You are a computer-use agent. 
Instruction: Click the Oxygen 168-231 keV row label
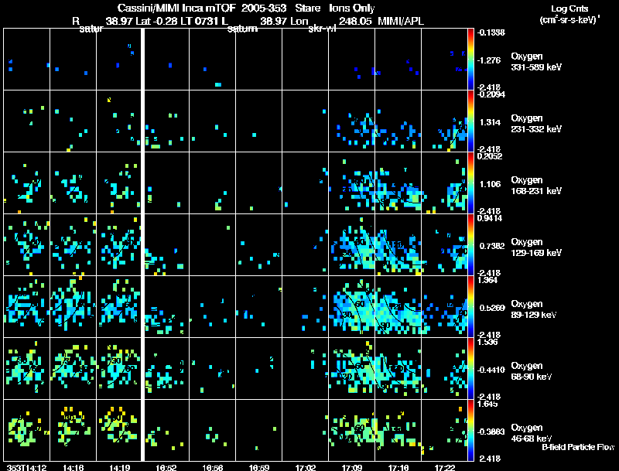point(536,186)
